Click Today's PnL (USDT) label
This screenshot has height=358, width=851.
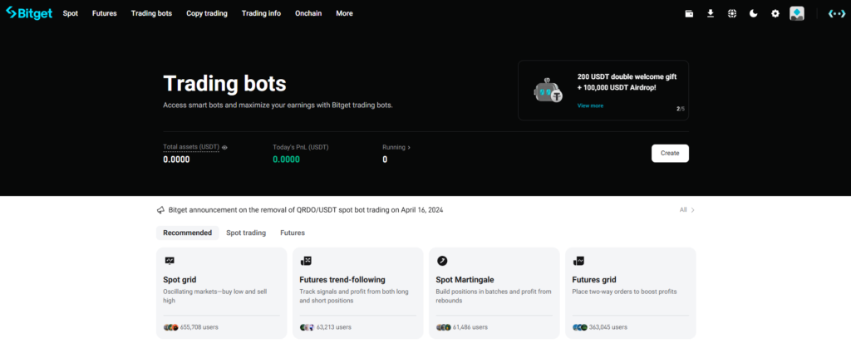[300, 147]
